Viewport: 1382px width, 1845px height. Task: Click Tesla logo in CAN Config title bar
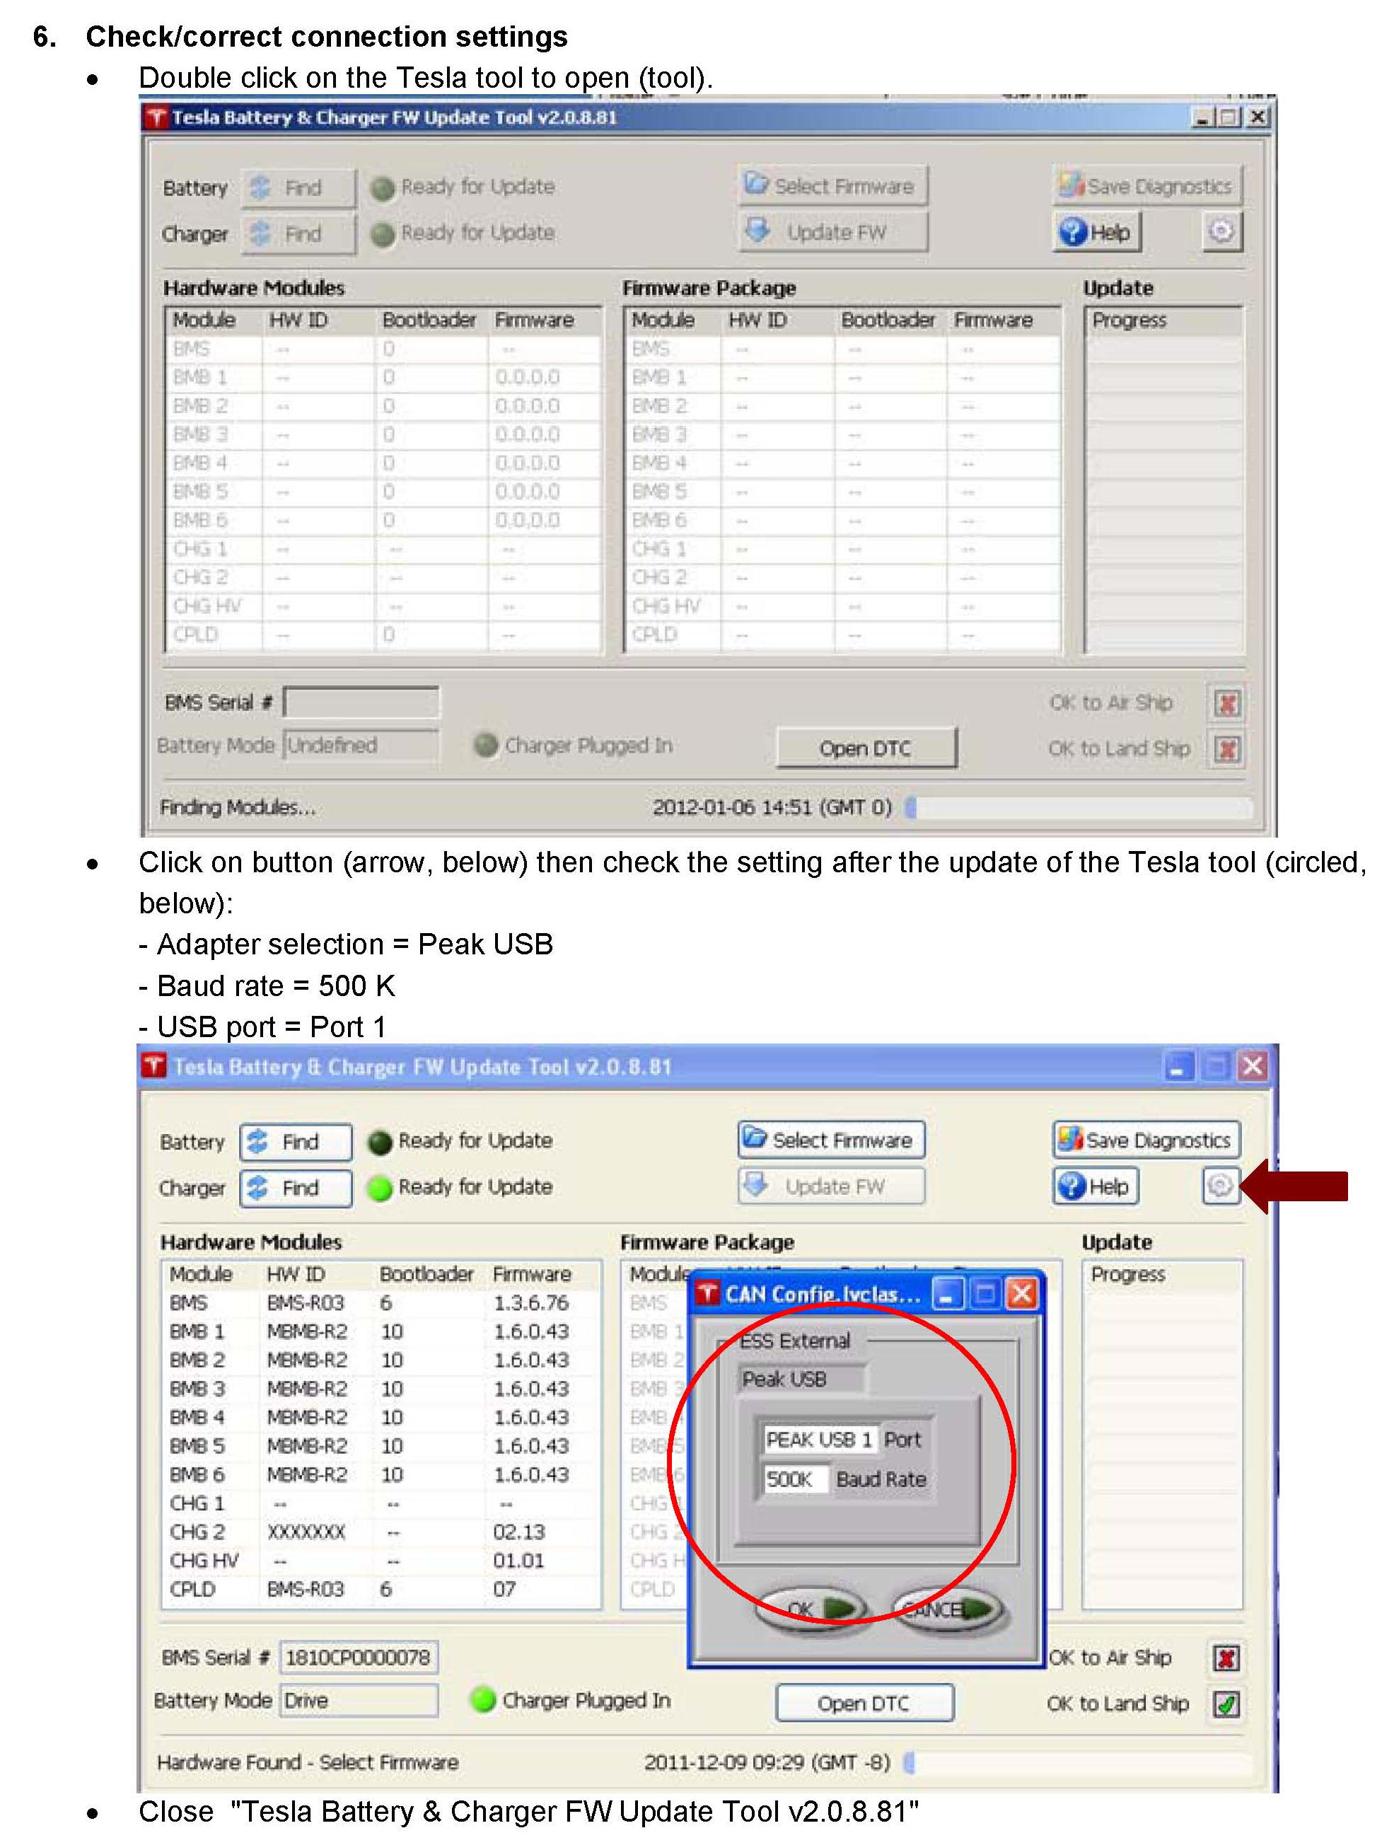tap(707, 1294)
